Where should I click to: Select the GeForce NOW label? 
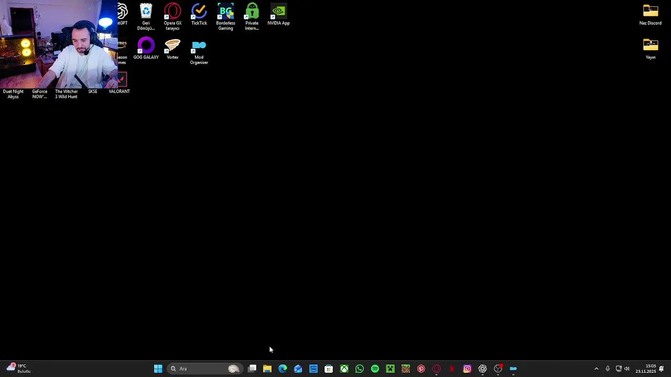pos(40,94)
